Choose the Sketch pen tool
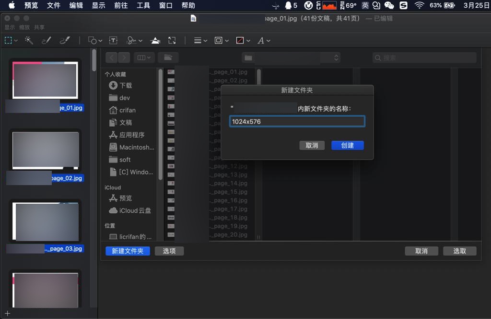The height and width of the screenshot is (319, 491). (x=47, y=40)
